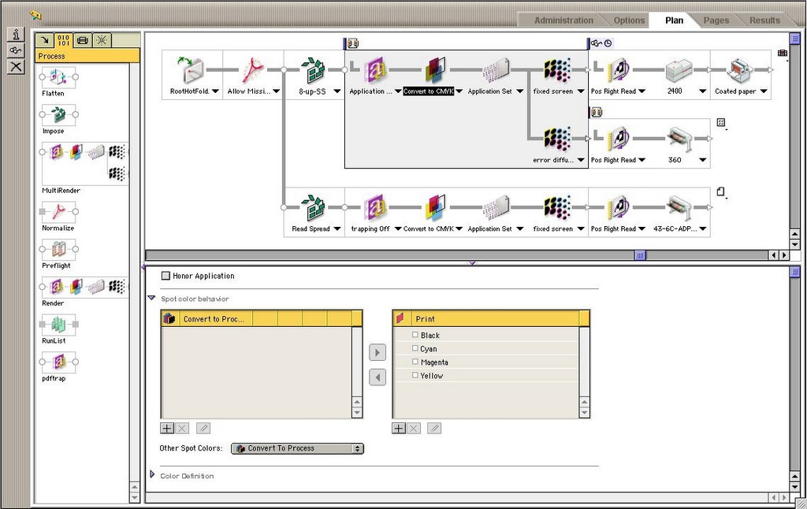Select the pdftrap process icon
807x509 pixels.
(x=58, y=362)
